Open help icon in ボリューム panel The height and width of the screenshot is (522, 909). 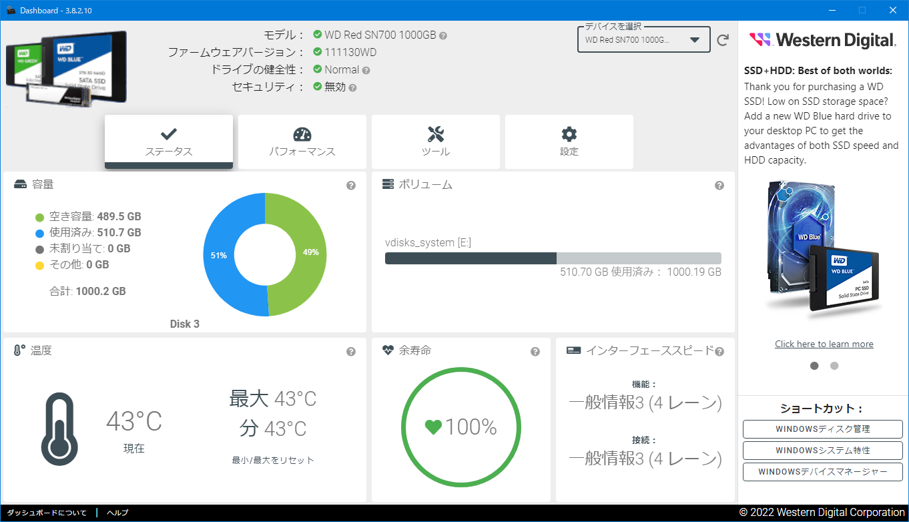(719, 186)
